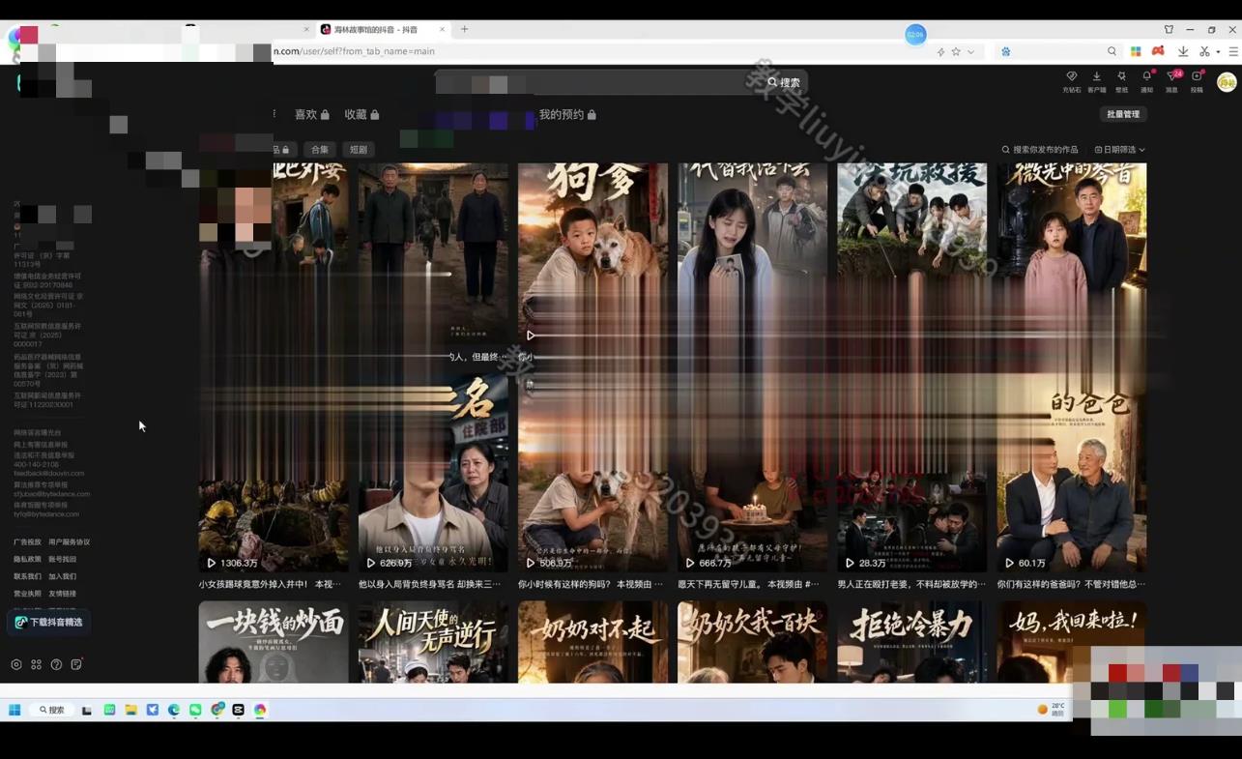Open the sidebar settings circle icon
Screen dimensions: 1242x759
(x=16, y=664)
